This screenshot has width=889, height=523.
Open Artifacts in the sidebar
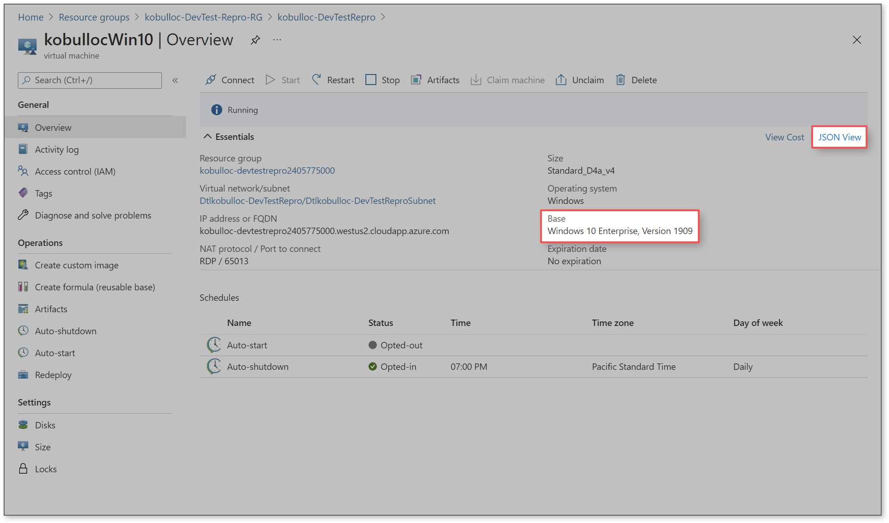(x=51, y=309)
